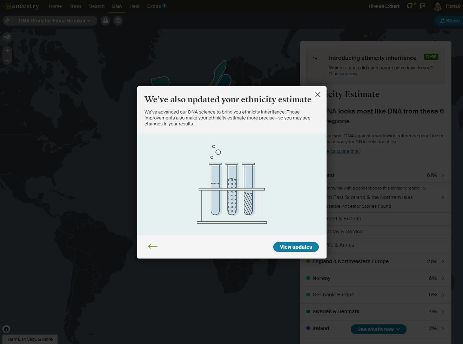Click the help question mark icon
The width and height of the screenshot is (463, 344).
(x=118, y=21)
